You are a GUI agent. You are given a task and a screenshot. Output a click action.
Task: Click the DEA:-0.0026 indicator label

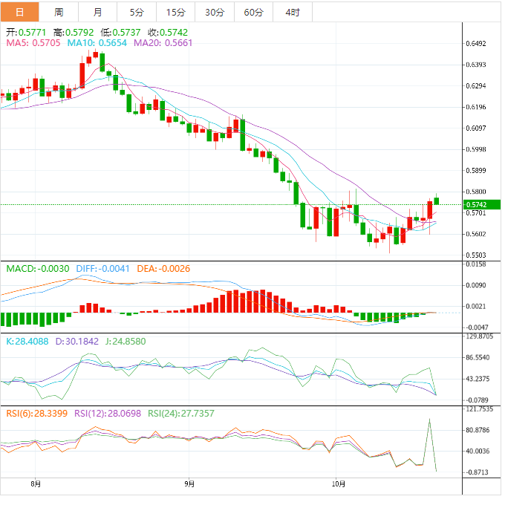163,269
